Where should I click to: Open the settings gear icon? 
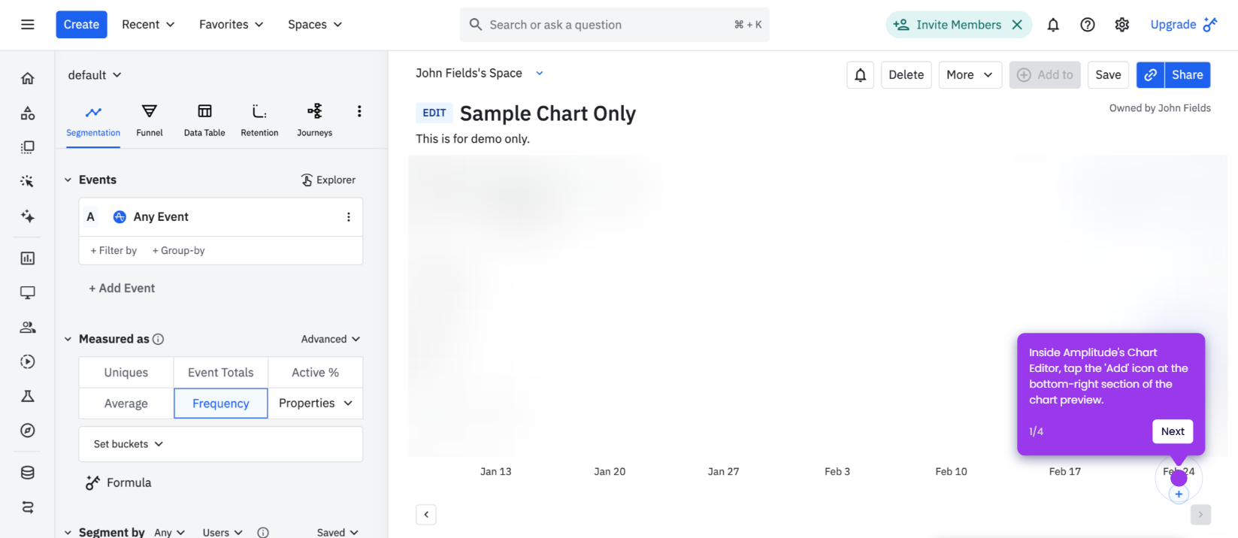[x=1122, y=25]
